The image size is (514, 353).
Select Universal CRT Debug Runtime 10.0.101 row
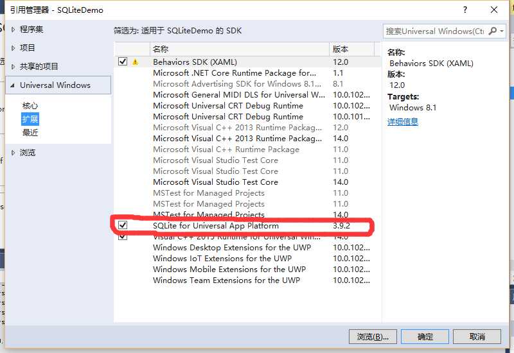pyautogui.click(x=247, y=116)
